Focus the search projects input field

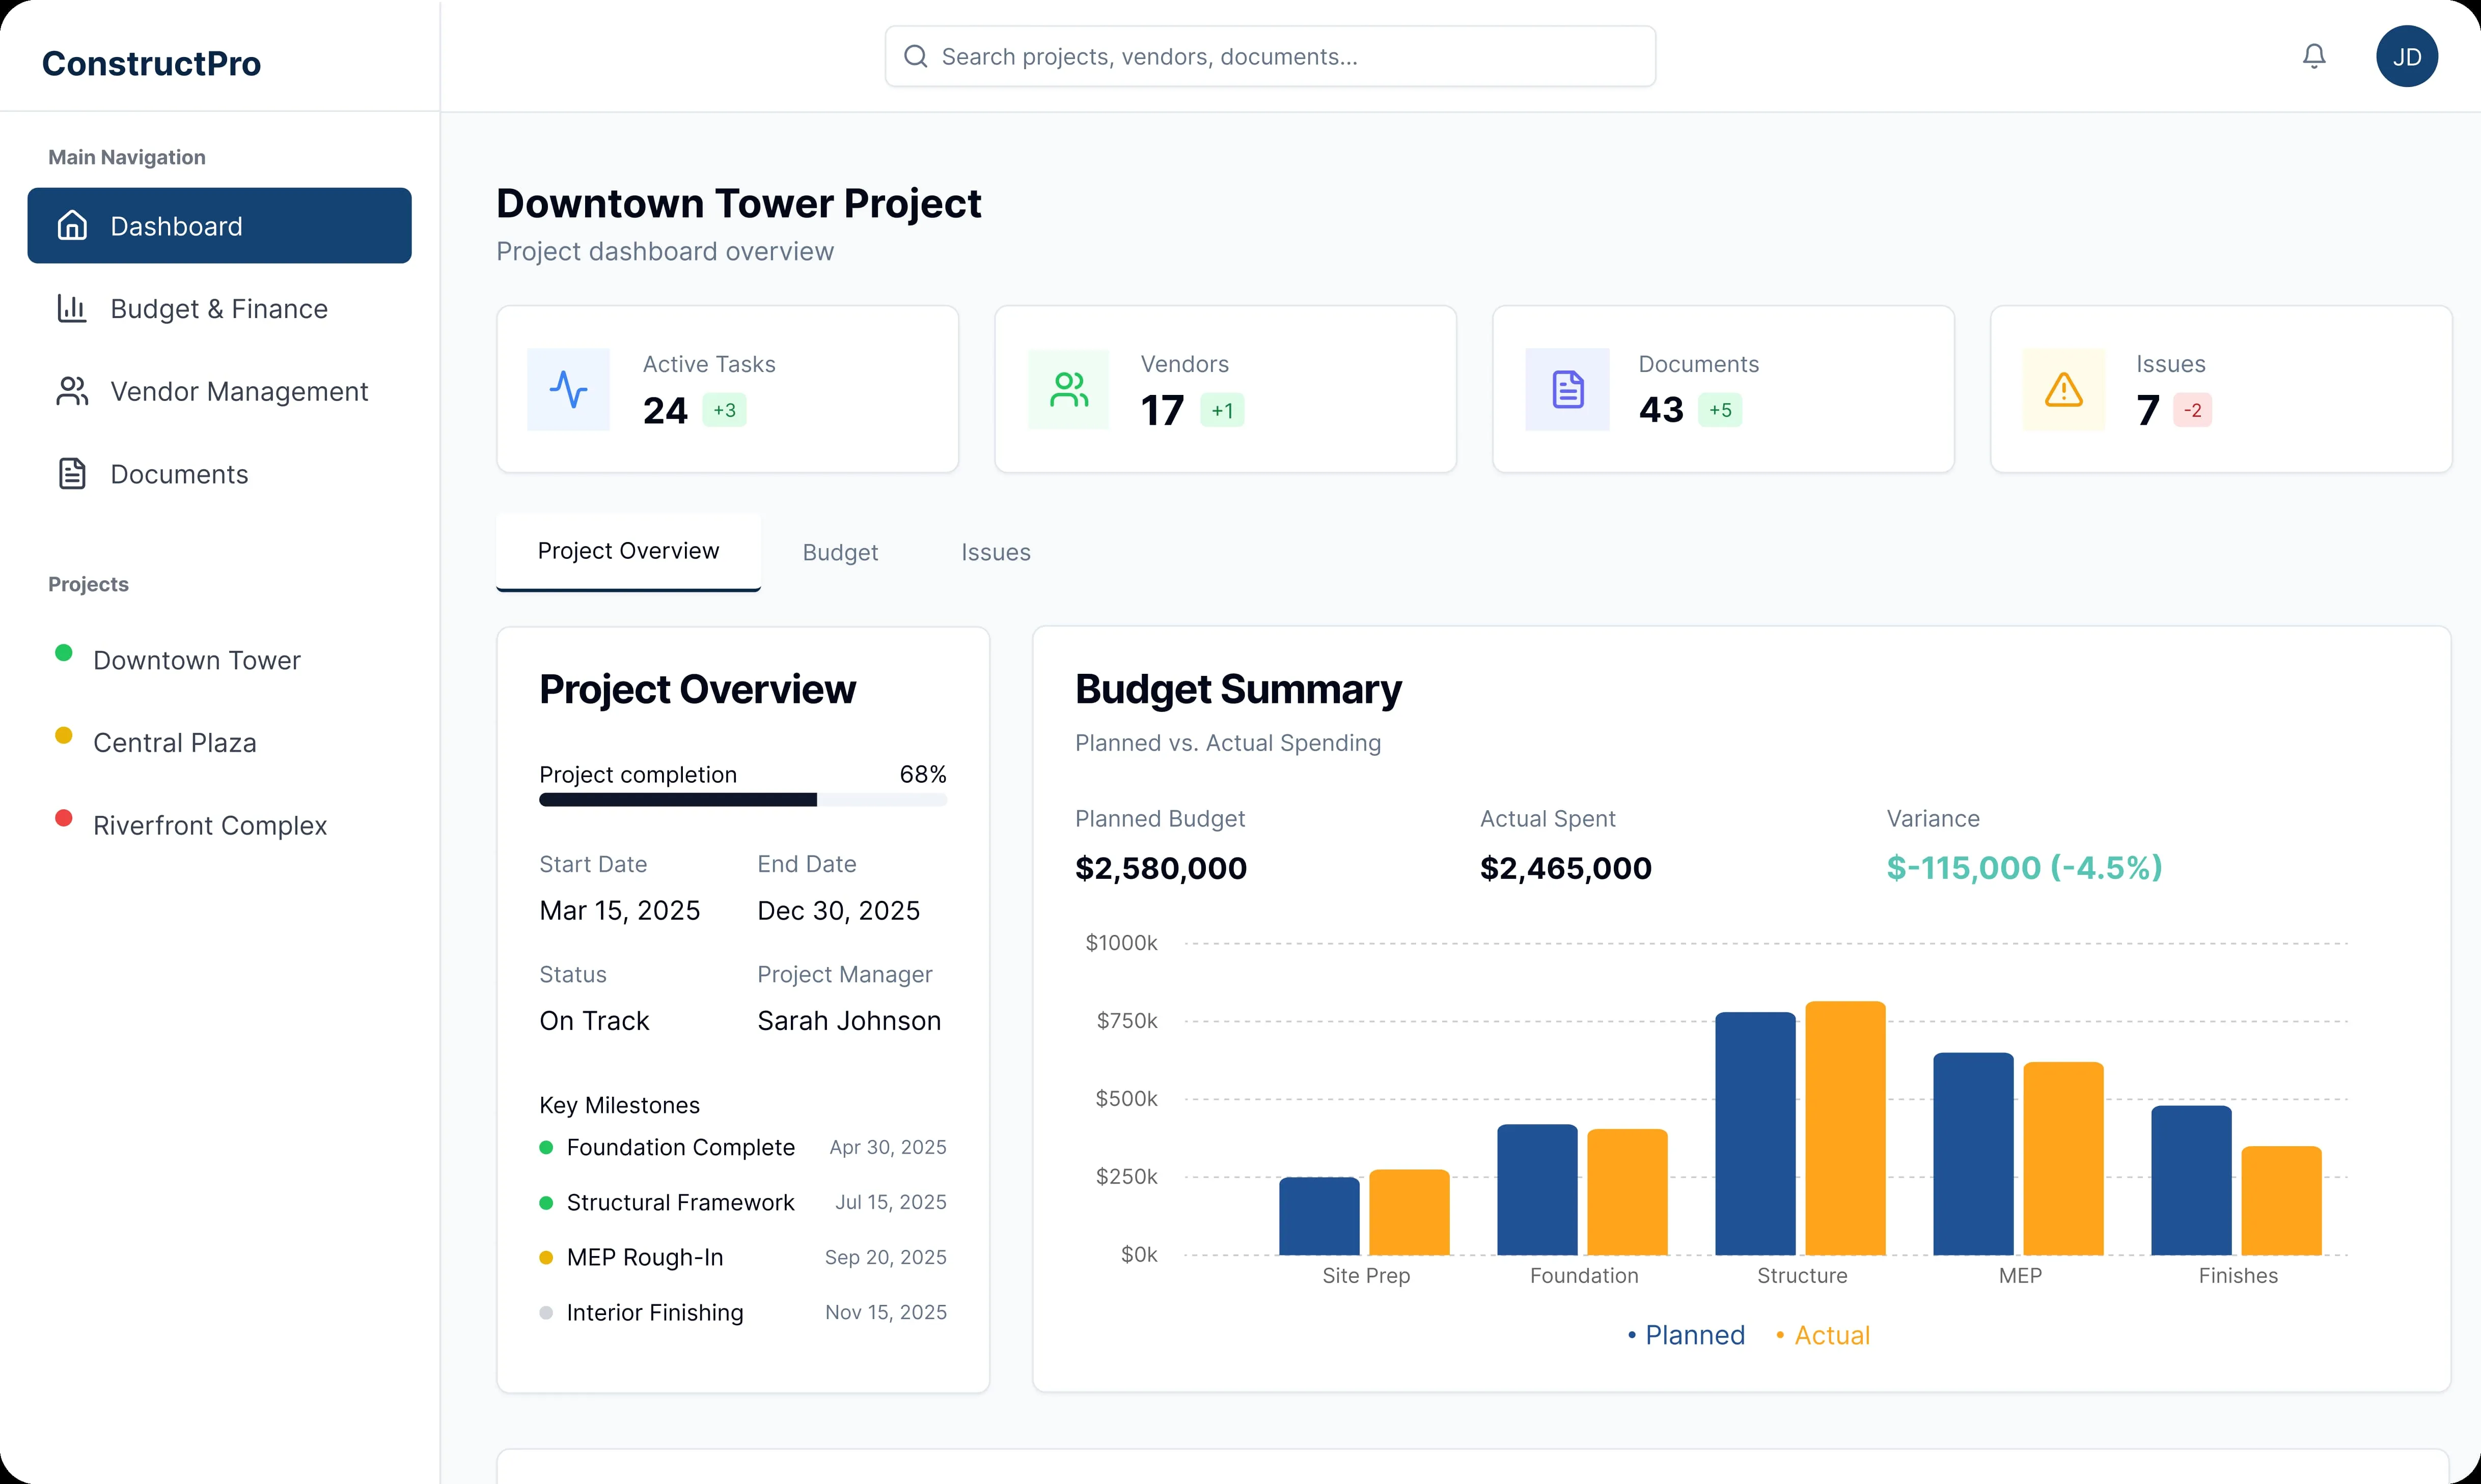click(1270, 56)
